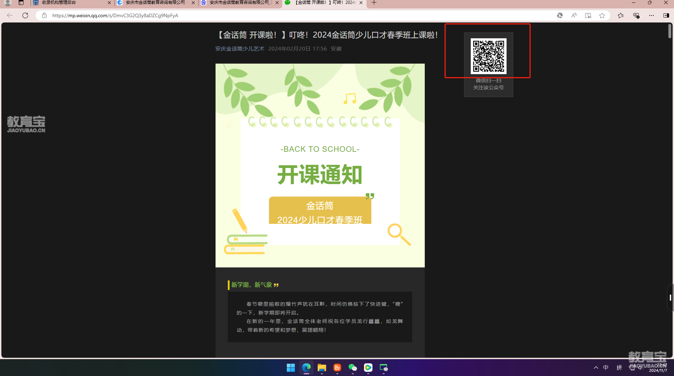Click the WeChat QR code image
Screen dimensions: 674x376
tap(488, 56)
